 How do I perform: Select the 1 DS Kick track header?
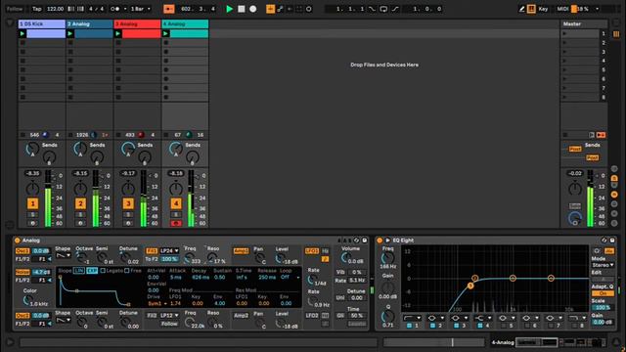click(x=42, y=23)
